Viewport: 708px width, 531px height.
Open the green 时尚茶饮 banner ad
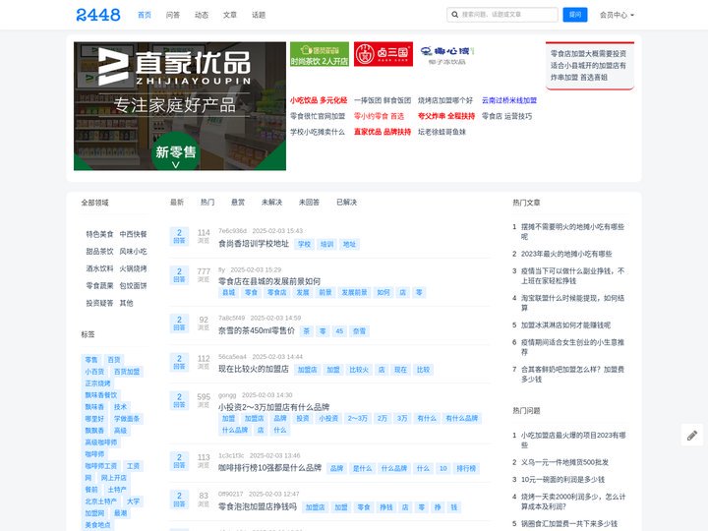(x=320, y=54)
